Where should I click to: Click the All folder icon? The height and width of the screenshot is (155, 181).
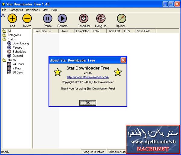pyautogui.click(x=5, y=31)
